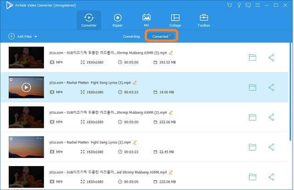Click the 203.52 MB file size
The width and height of the screenshot is (294, 190).
click(167, 62)
